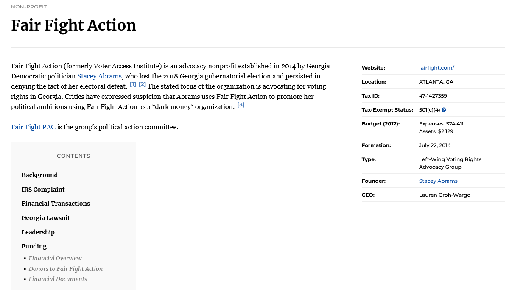
Task: Follow the Stacey Abrams link in intro paragraph
Action: 99,76
